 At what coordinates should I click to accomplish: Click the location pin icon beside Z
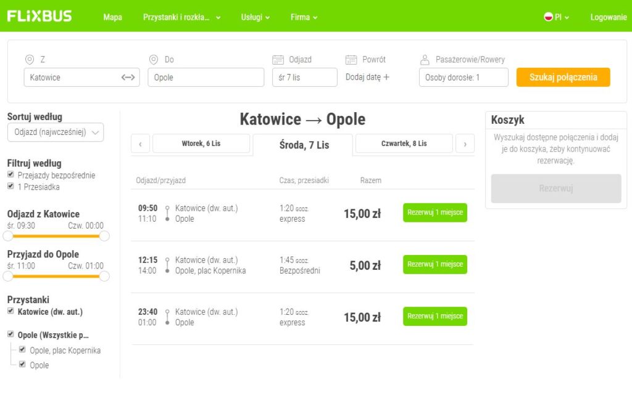point(30,60)
